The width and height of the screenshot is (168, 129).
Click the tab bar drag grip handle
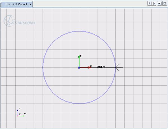pyautogui.click(x=1, y=4)
